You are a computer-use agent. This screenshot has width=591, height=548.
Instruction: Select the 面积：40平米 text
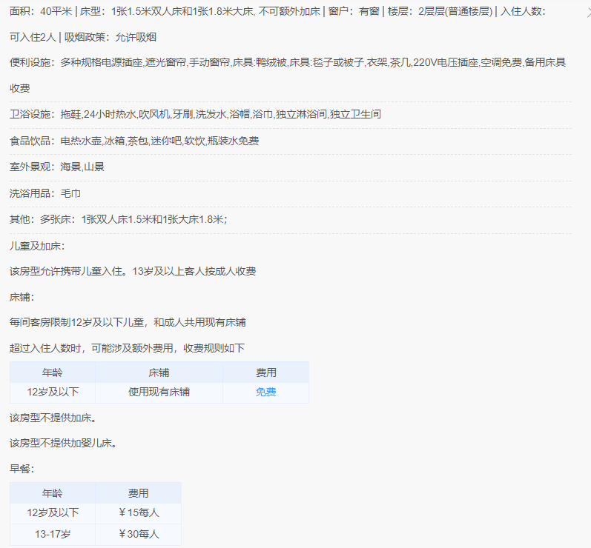(x=41, y=12)
